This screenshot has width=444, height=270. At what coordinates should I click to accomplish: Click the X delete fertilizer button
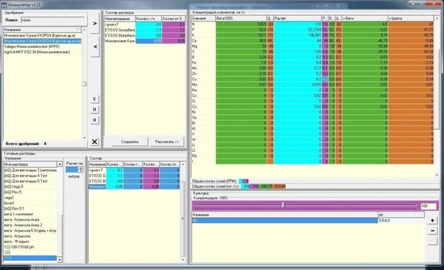(95, 142)
